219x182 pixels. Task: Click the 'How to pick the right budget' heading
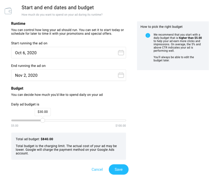click(162, 27)
